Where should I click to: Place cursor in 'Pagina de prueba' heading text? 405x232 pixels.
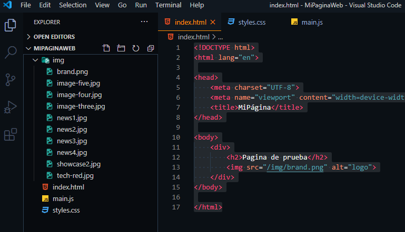[x=274, y=157]
